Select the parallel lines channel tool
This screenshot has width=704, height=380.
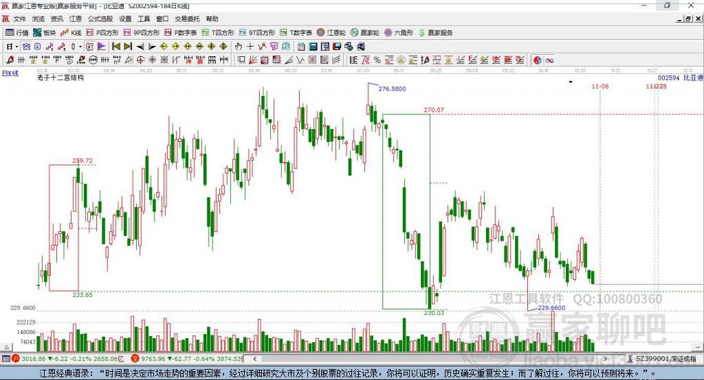pyautogui.click(x=335, y=60)
